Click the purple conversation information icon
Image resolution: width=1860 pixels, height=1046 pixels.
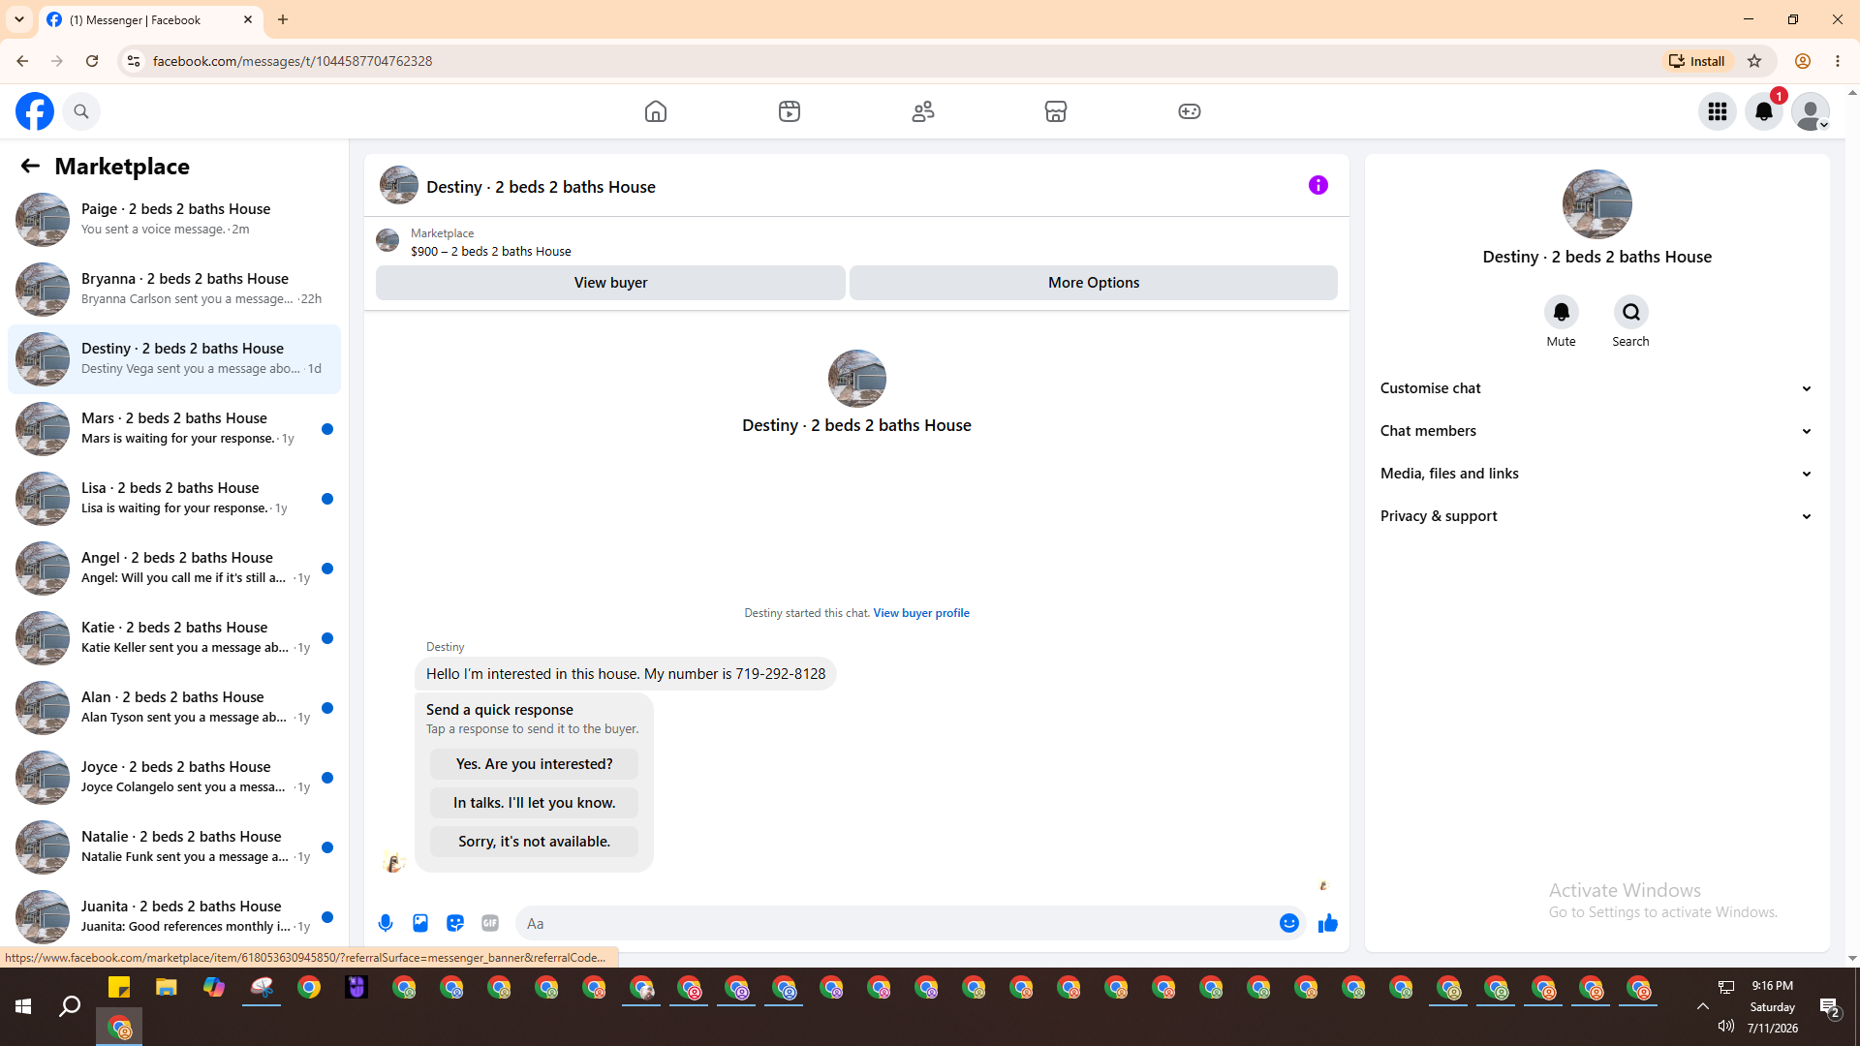1318,185
